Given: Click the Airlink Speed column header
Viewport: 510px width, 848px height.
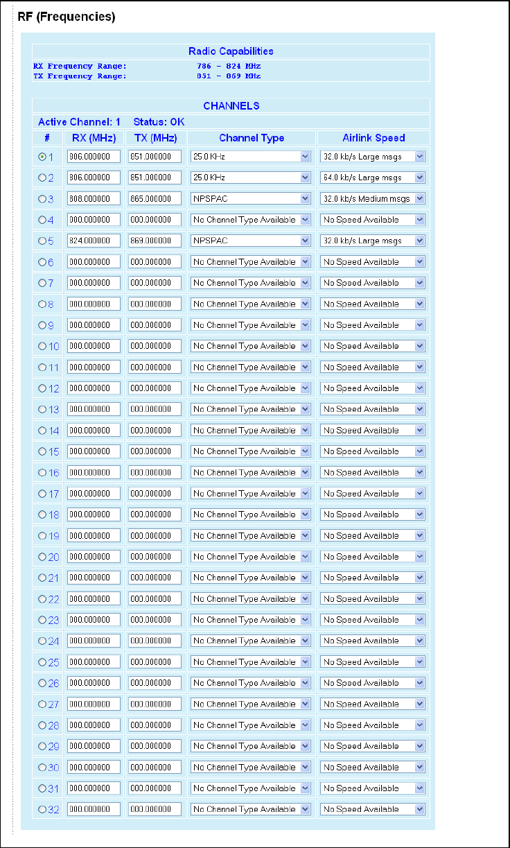Looking at the screenshot, I should click(373, 138).
